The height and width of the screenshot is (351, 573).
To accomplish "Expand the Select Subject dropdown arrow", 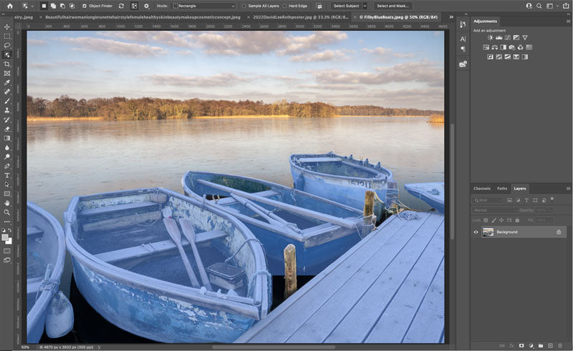I will pyautogui.click(x=365, y=6).
